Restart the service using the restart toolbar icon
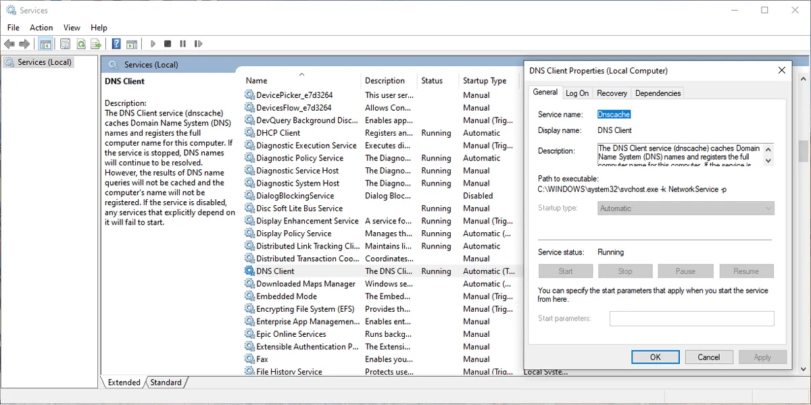The height and width of the screenshot is (405, 811). [x=199, y=43]
